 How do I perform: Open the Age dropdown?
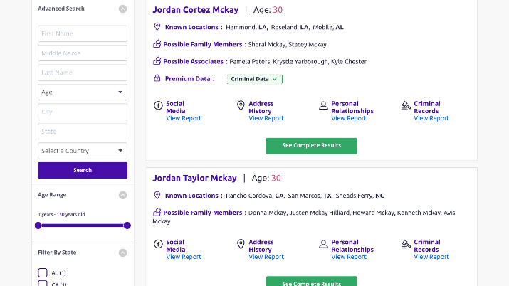pyautogui.click(x=83, y=92)
